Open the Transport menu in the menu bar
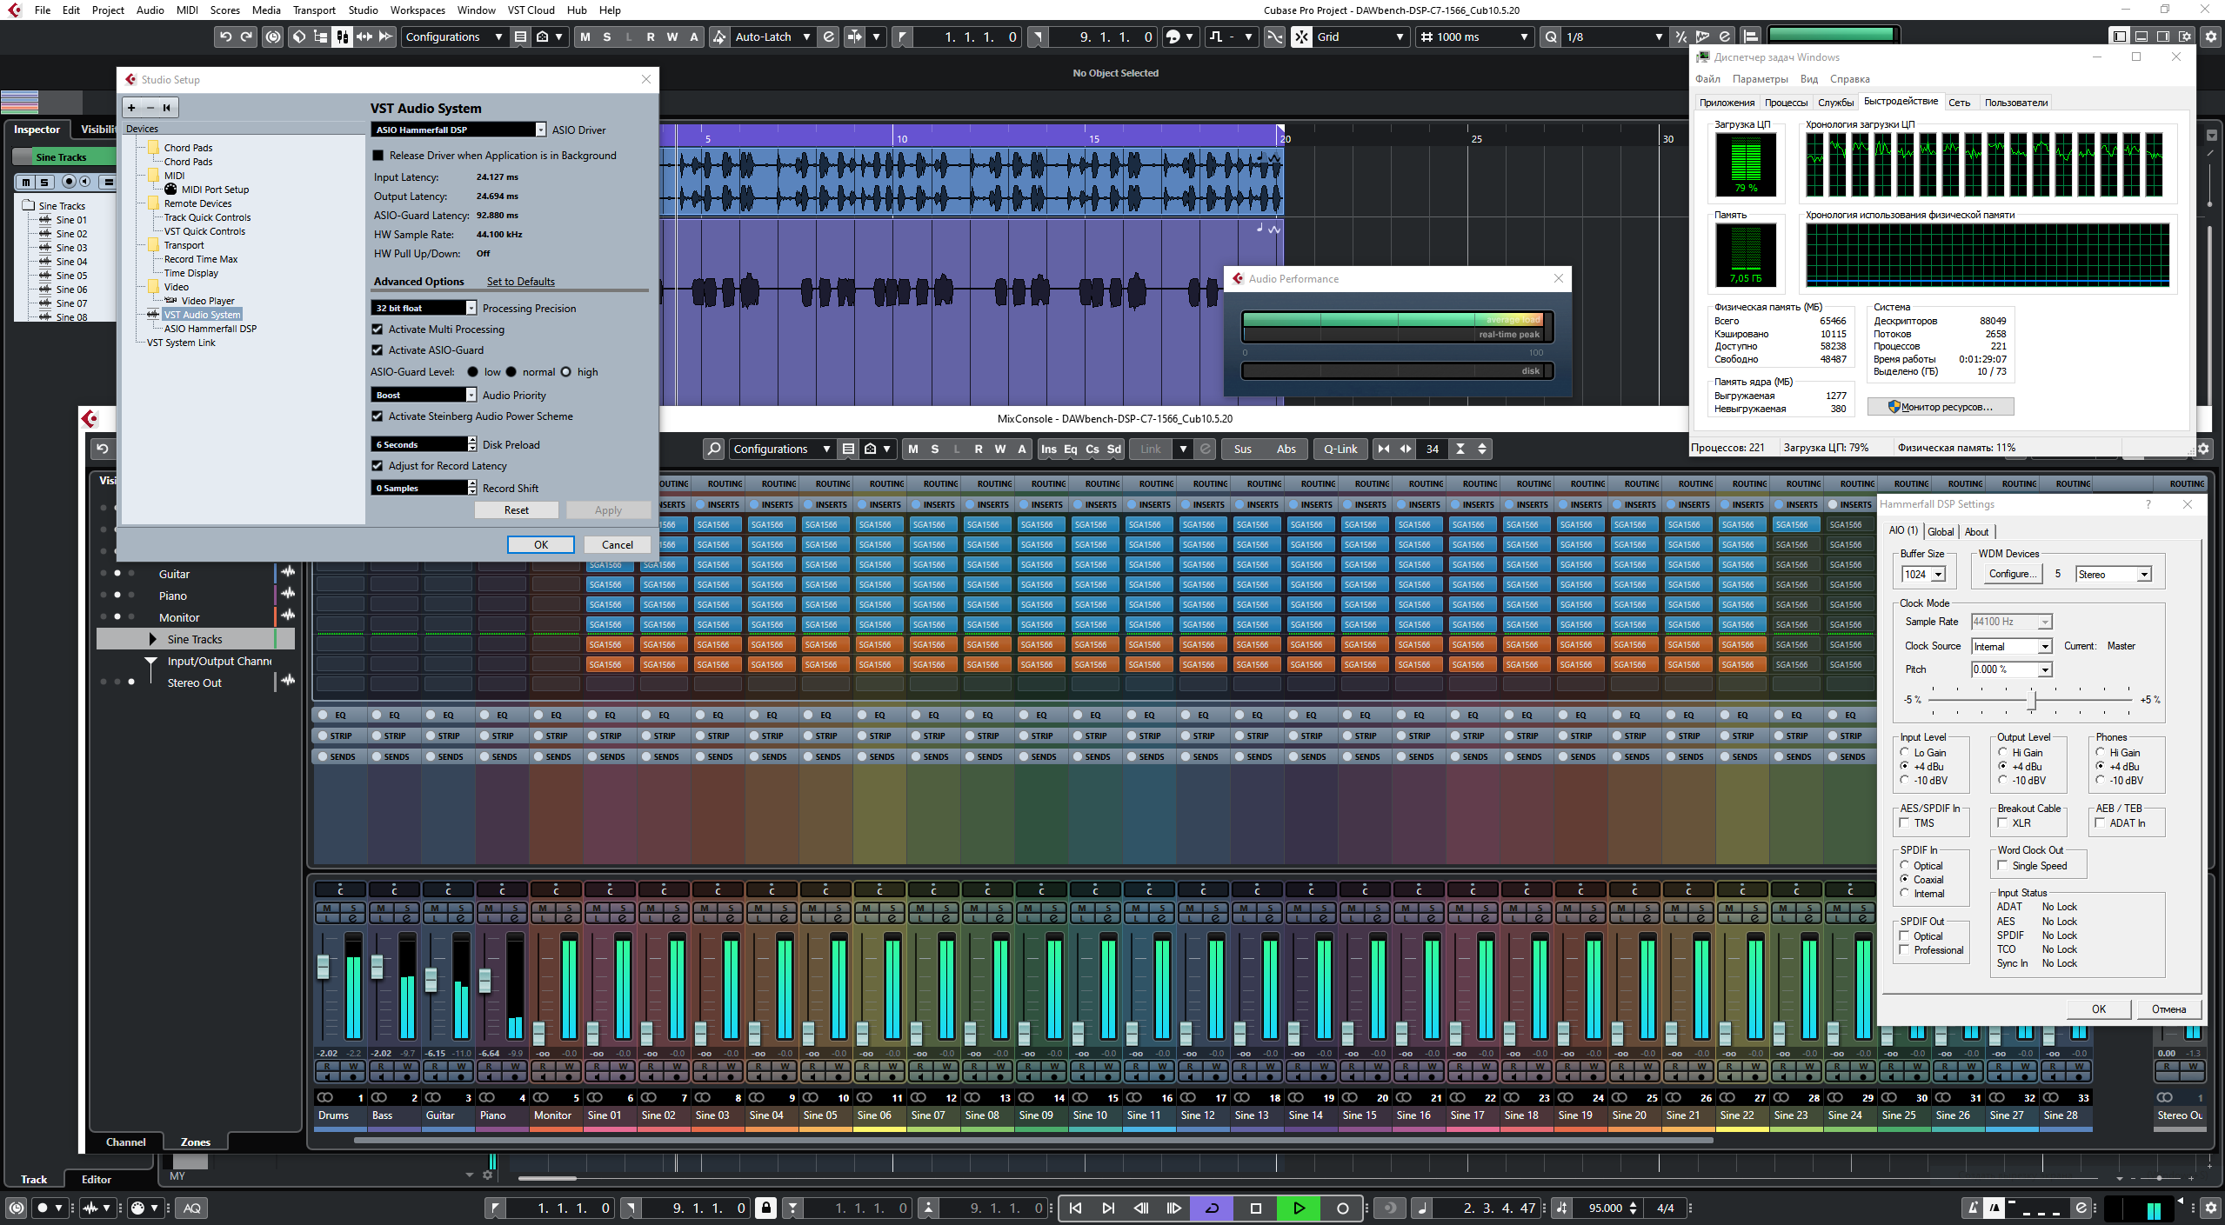This screenshot has width=2225, height=1225. (313, 10)
